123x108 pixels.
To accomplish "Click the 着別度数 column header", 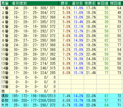I will pos(34,3).
